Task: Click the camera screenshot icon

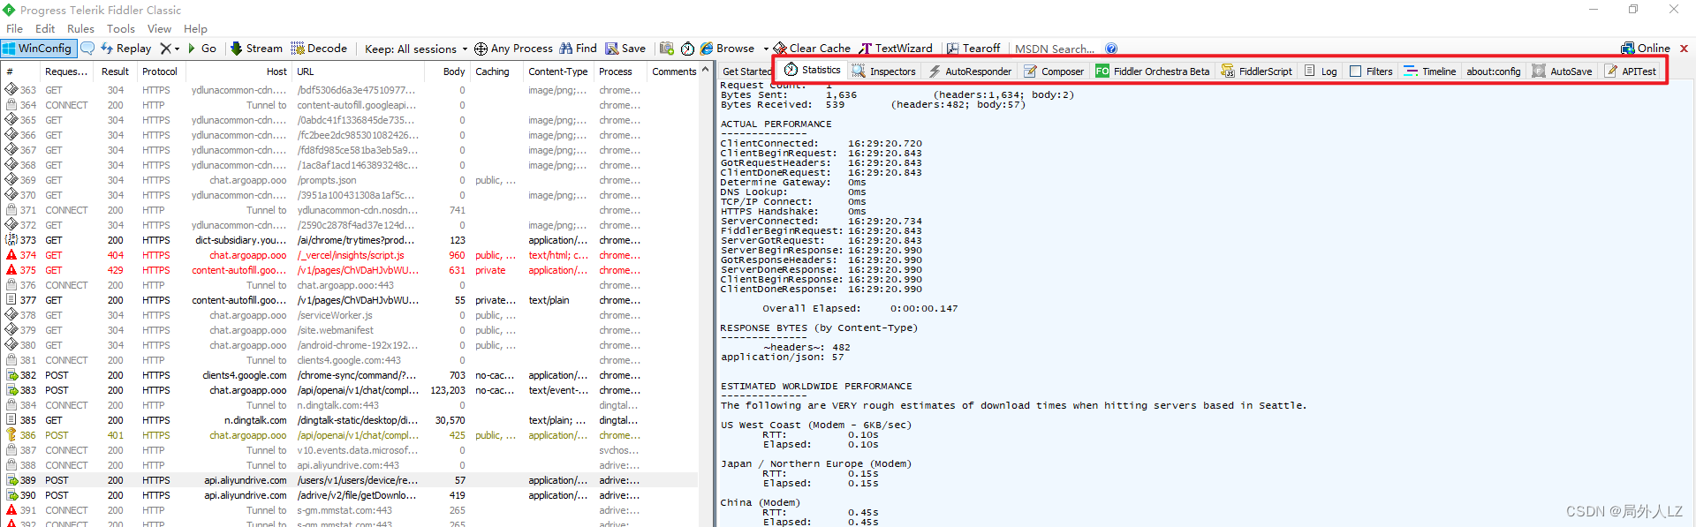Action: pos(667,49)
